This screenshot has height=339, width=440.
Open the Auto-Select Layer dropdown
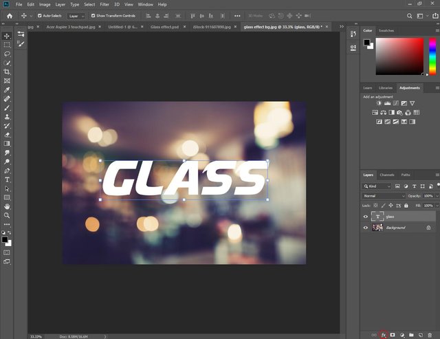click(76, 15)
